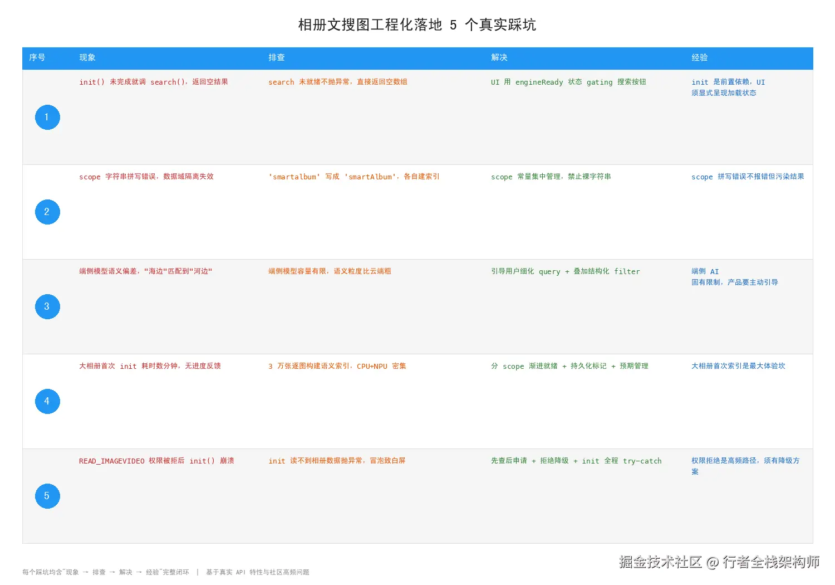This screenshot has height=585, width=835.
Task: Select the cell '端侧模型语义偏差，"海边"匹配到"河边"'
Action: click(x=146, y=271)
